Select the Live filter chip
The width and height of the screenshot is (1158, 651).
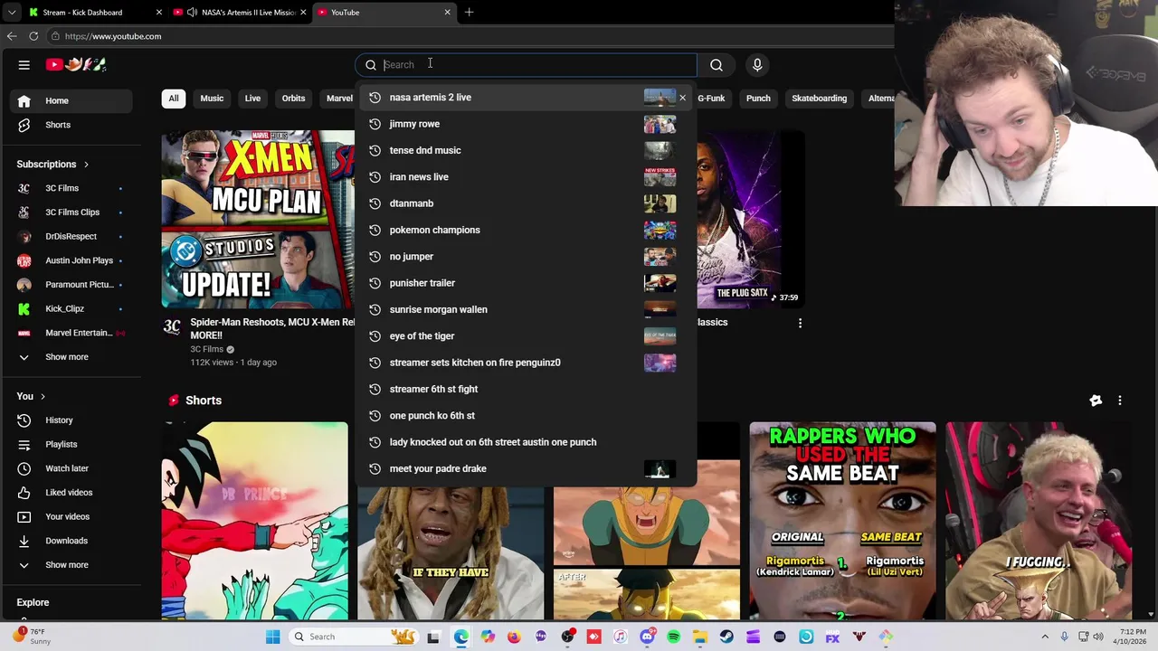pyautogui.click(x=252, y=99)
